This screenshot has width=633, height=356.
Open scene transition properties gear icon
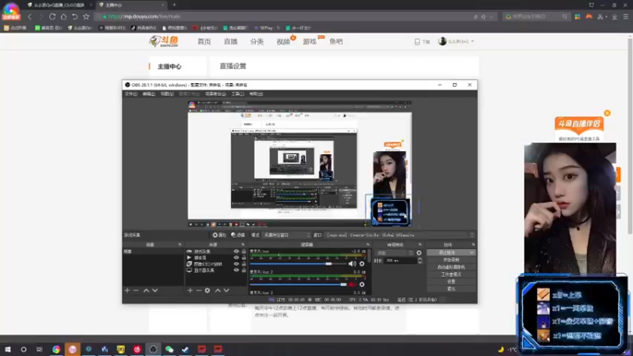pos(419,252)
